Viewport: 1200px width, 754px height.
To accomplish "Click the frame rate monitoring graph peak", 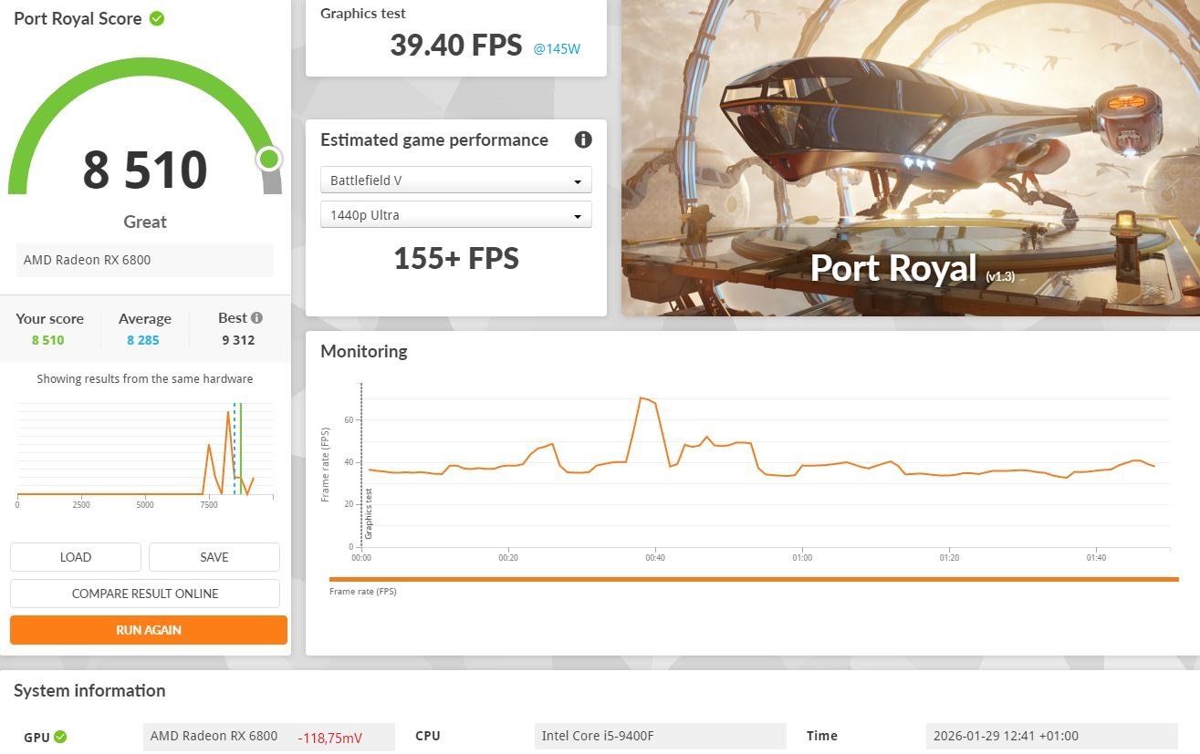I will (x=642, y=398).
